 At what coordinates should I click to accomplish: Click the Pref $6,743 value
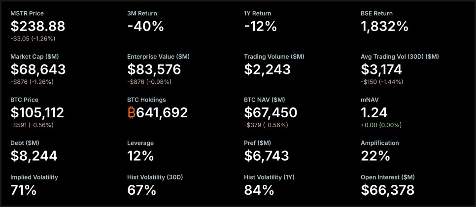pyautogui.click(x=267, y=156)
